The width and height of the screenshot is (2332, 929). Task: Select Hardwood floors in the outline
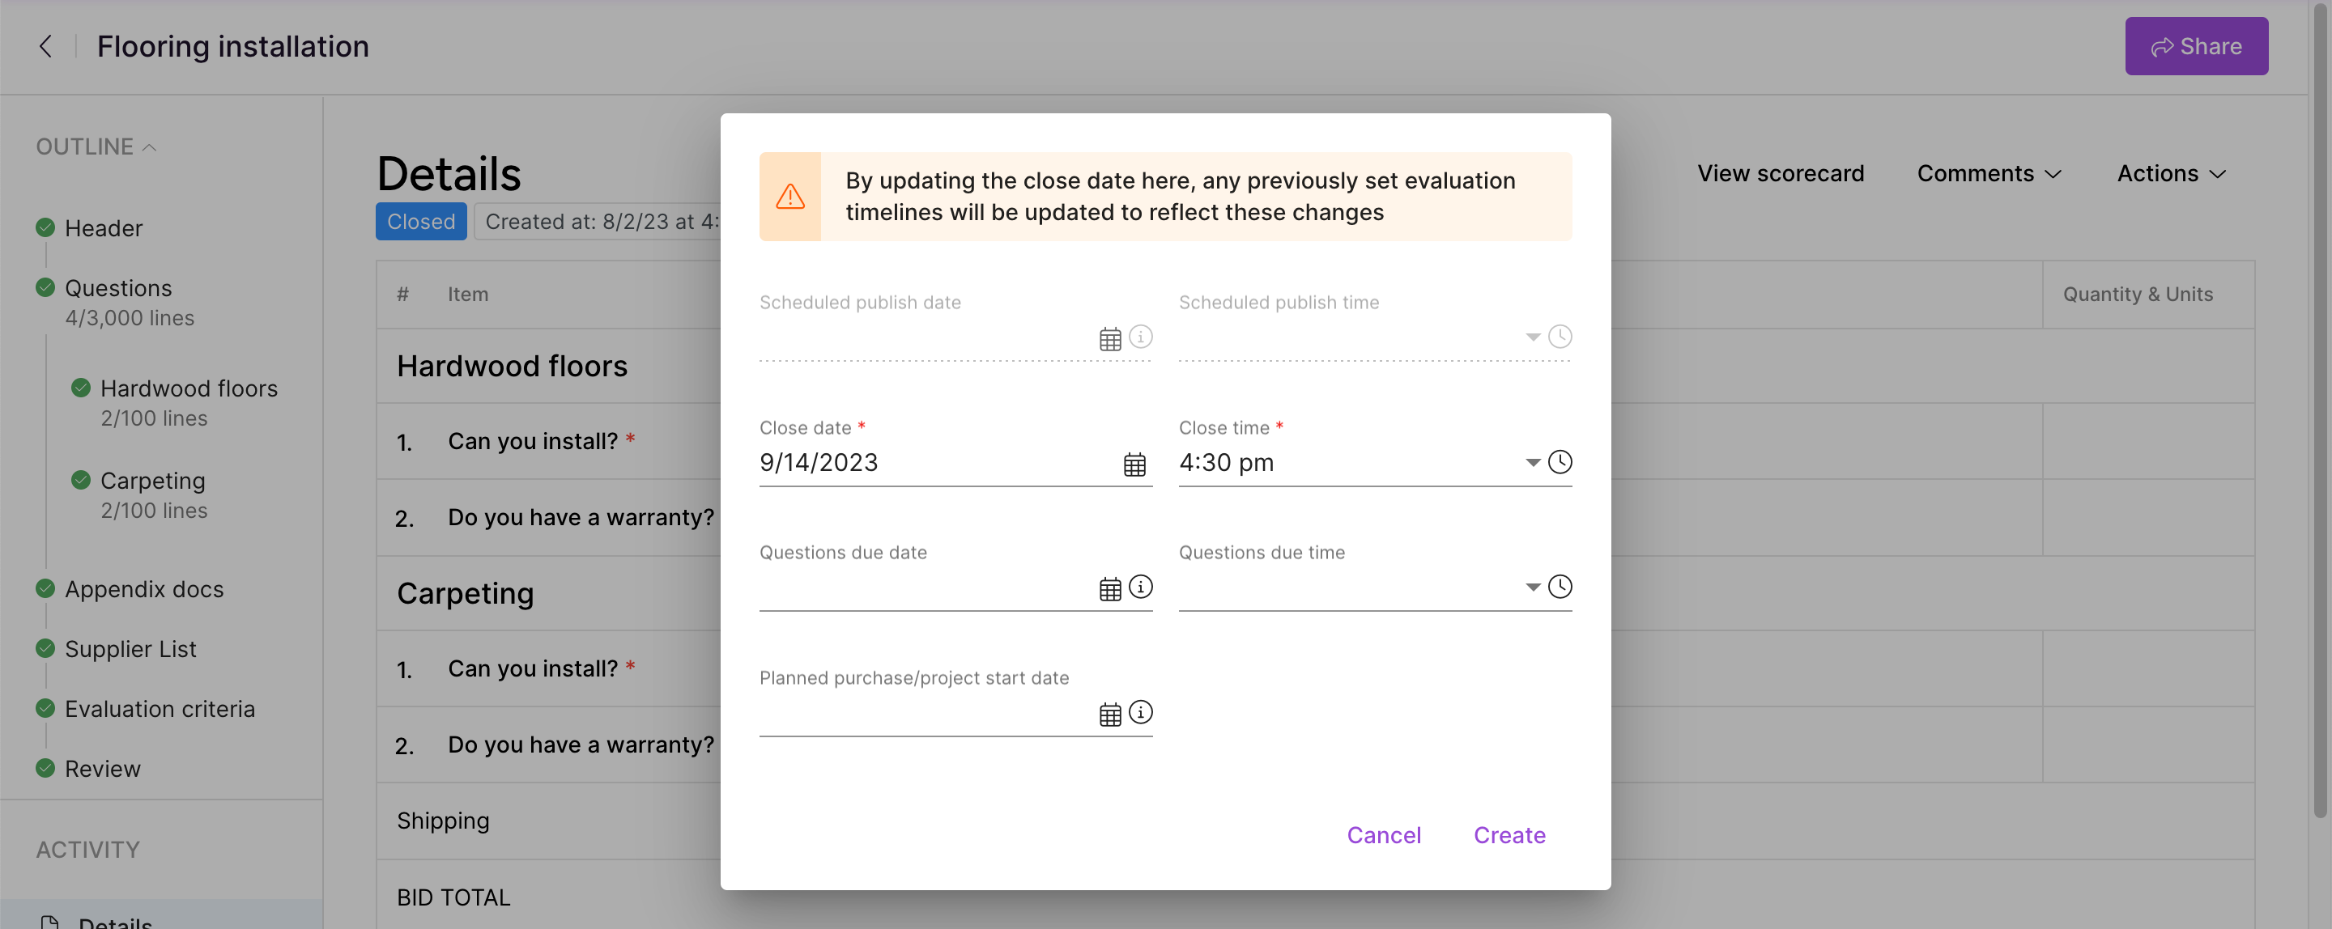189,388
